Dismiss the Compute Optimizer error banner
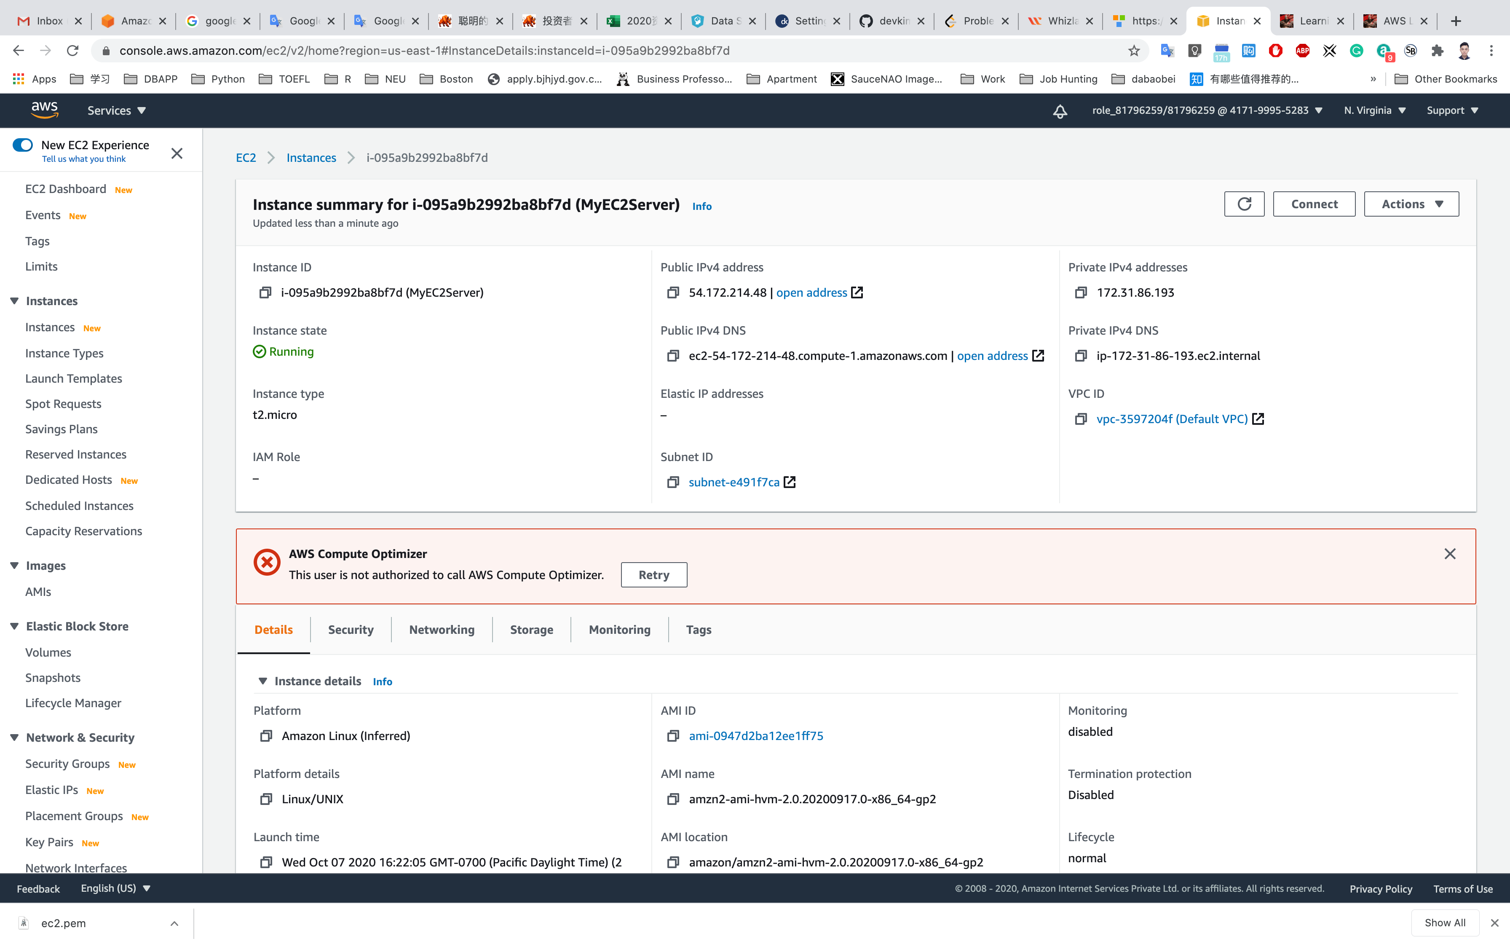1510x944 pixels. coord(1449,554)
